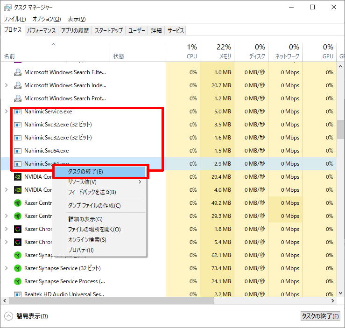Viewport: 345px width, 328px height.
Task: Click the NVIDIA Container 4.0 MB icon
Action: [18, 190]
